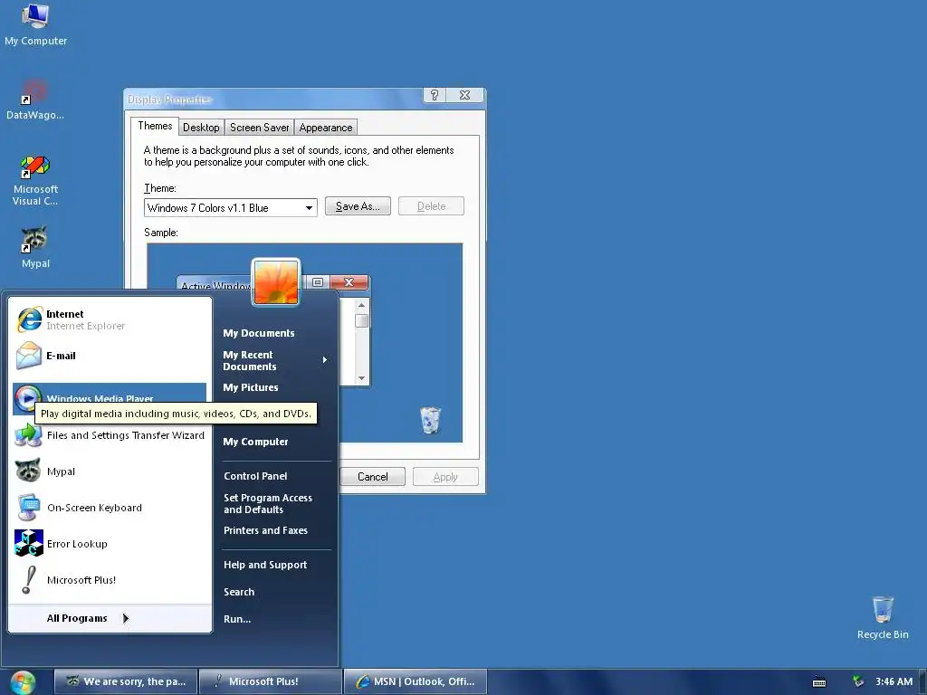The image size is (927, 695).
Task: Select the Microsoft Visual C desktop shortcut
Action: pos(35,180)
